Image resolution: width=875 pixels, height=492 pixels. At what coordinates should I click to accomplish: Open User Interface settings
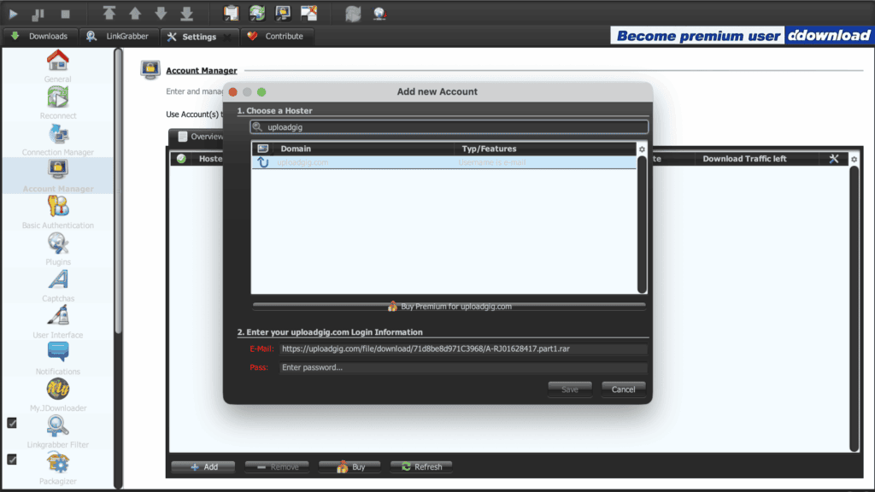point(57,322)
